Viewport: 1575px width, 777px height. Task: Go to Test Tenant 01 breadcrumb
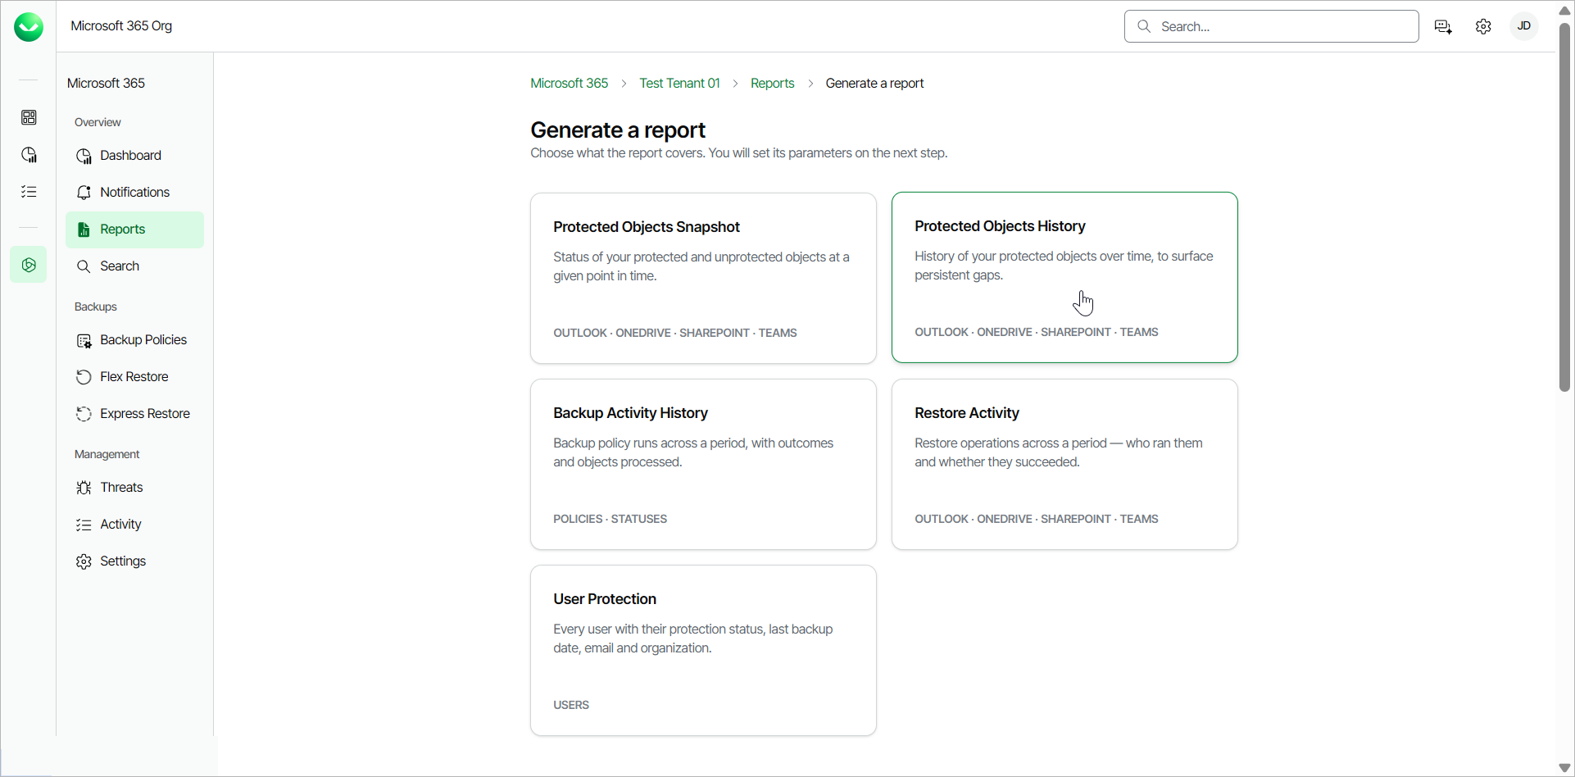point(679,84)
